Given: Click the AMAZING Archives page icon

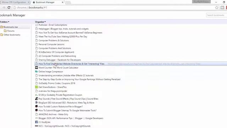Looking at the screenshot, I should (x=37, y=114).
